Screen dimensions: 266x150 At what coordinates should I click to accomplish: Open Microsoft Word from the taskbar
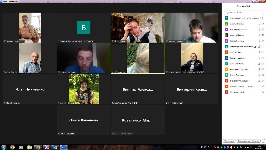[x=55, y=147]
